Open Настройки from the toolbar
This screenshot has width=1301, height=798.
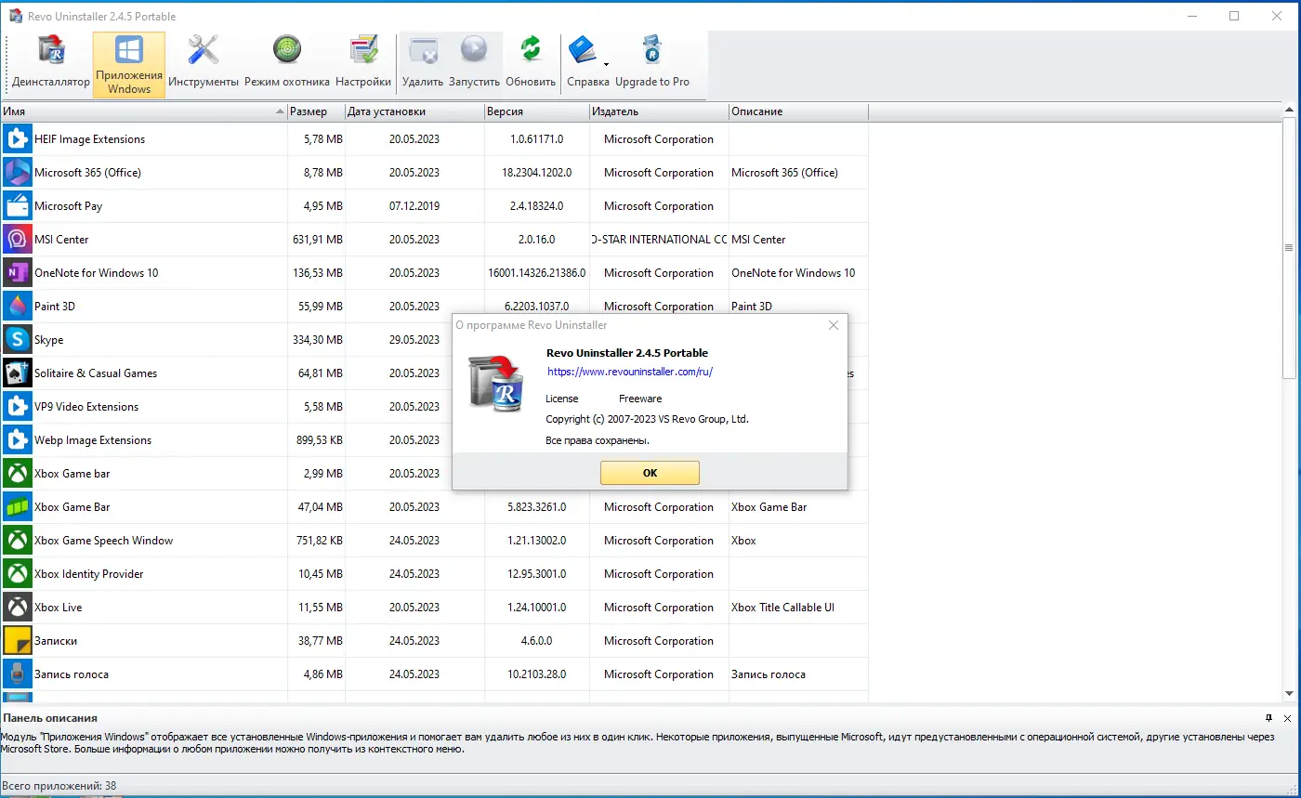click(x=363, y=64)
